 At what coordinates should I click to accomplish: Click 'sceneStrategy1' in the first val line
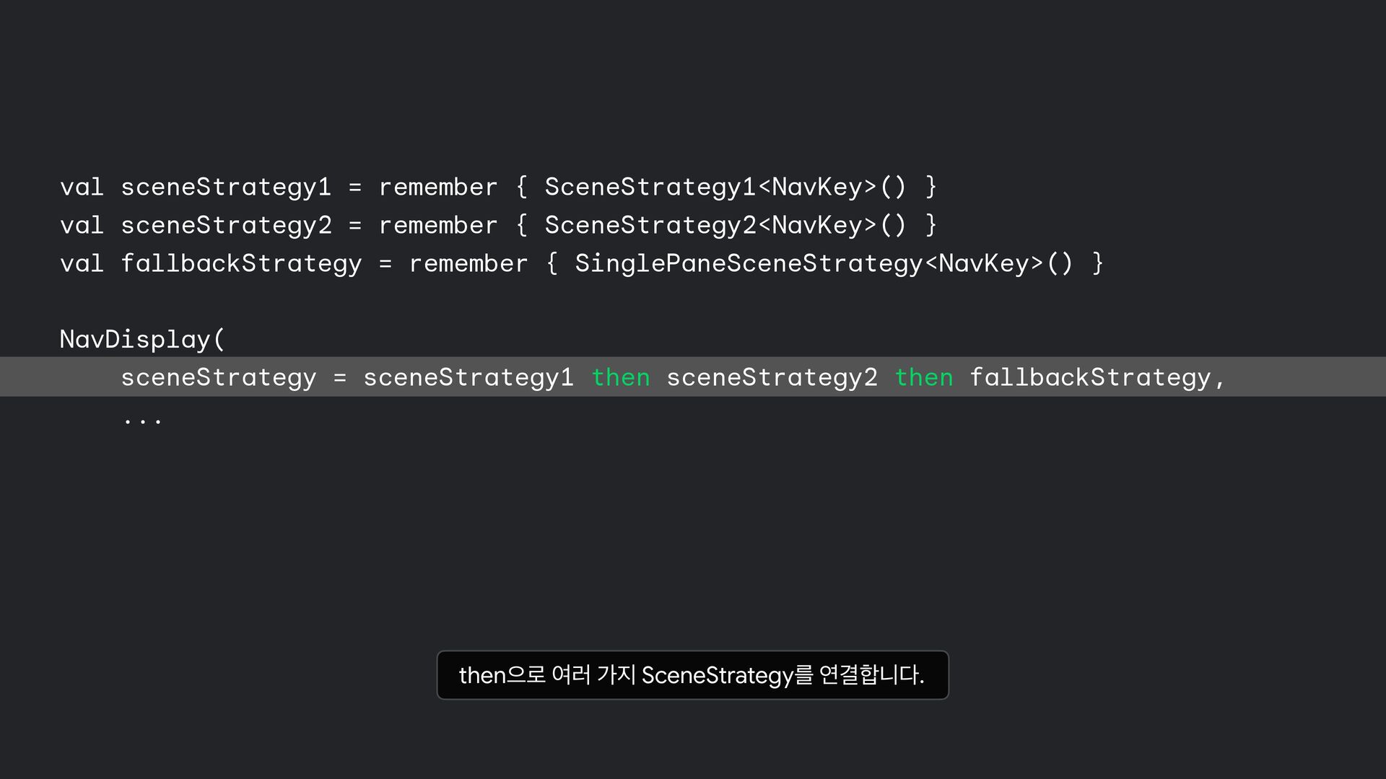pos(226,187)
